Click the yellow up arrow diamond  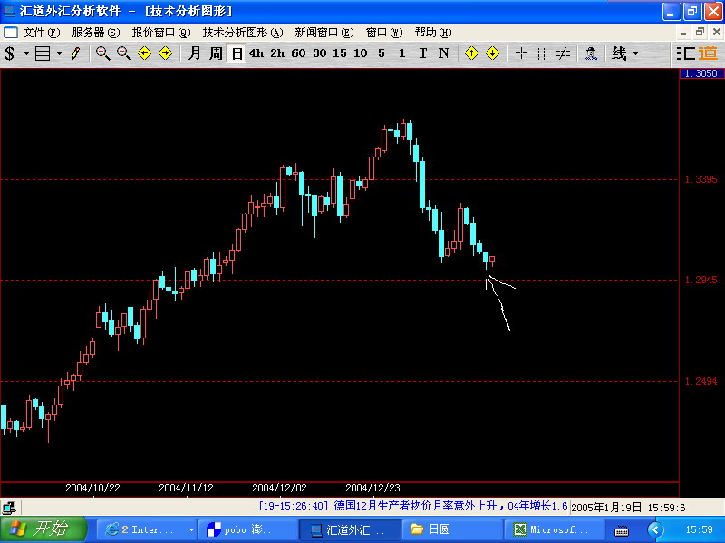(x=471, y=53)
